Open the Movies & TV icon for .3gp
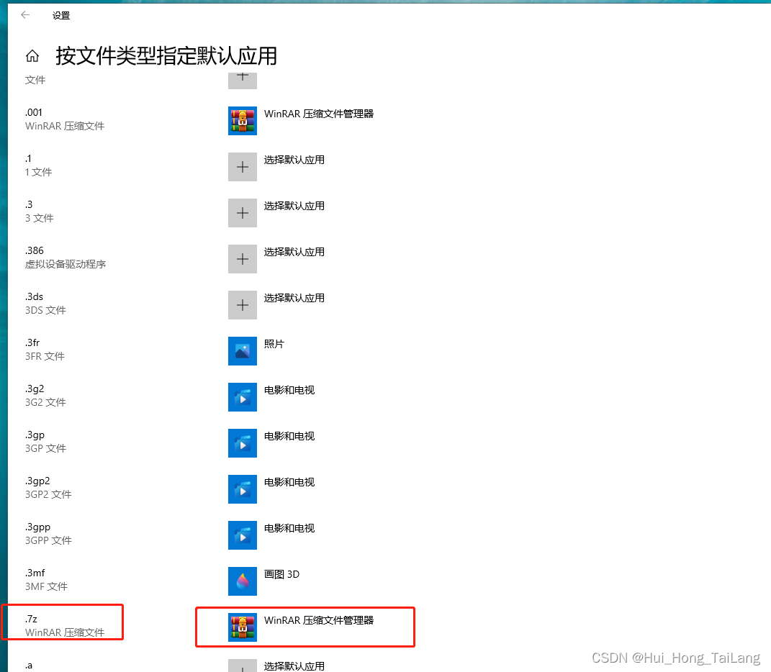The image size is (771, 672). click(243, 443)
